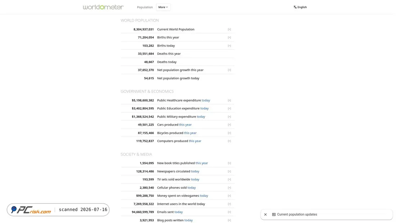Expand details for Net population growth this year

tap(229, 70)
